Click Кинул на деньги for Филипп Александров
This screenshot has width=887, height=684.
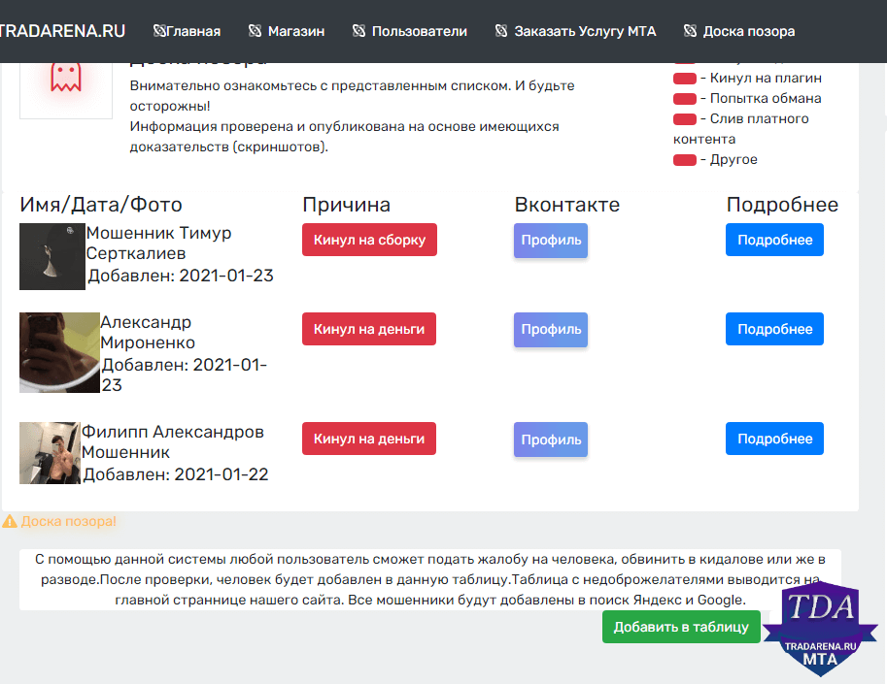coord(369,439)
